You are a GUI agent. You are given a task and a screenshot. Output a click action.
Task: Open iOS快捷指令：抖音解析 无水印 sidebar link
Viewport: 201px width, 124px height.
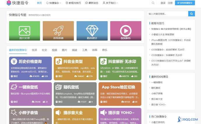coord(167,55)
